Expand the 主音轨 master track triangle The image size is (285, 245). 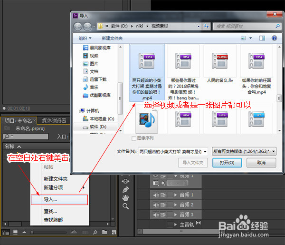175,225
